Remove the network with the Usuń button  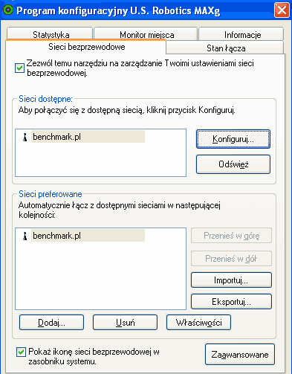coord(125,322)
